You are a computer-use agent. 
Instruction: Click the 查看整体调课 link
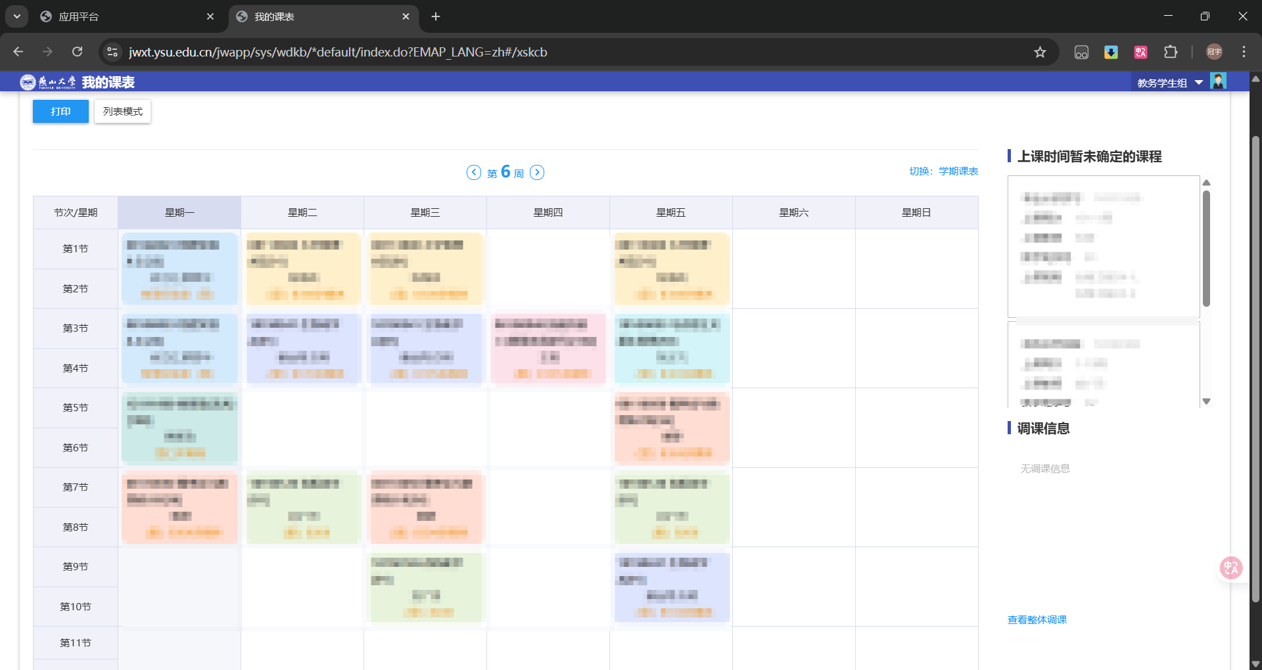[1036, 619]
